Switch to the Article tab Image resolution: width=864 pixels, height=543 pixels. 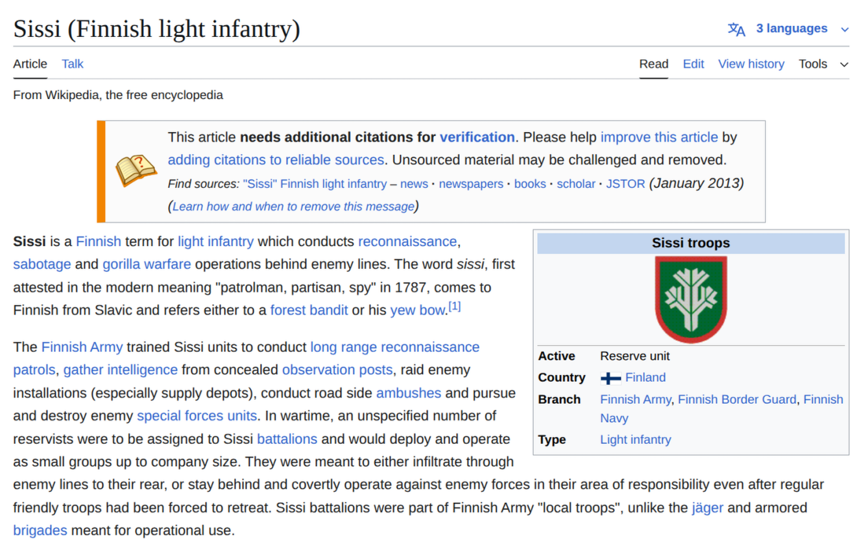click(30, 64)
